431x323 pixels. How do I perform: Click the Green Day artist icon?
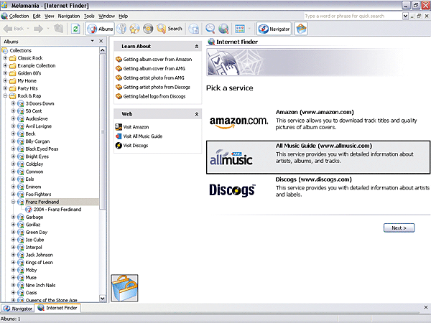(x=21, y=233)
